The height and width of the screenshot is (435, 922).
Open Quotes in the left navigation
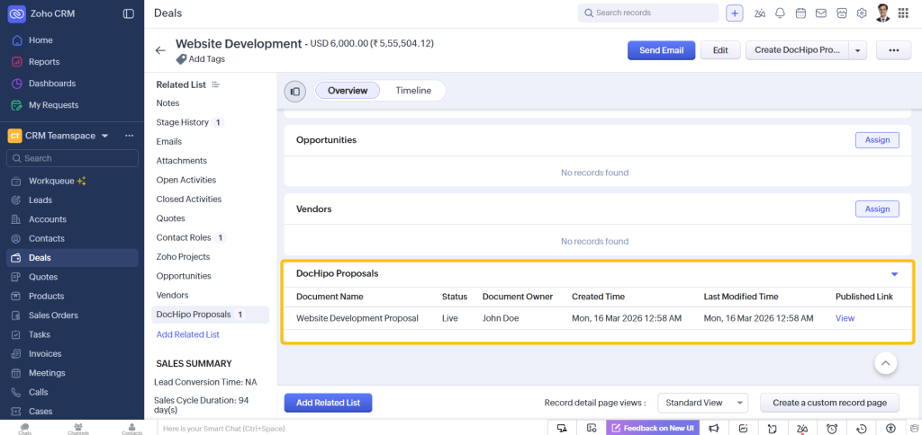[x=43, y=277]
